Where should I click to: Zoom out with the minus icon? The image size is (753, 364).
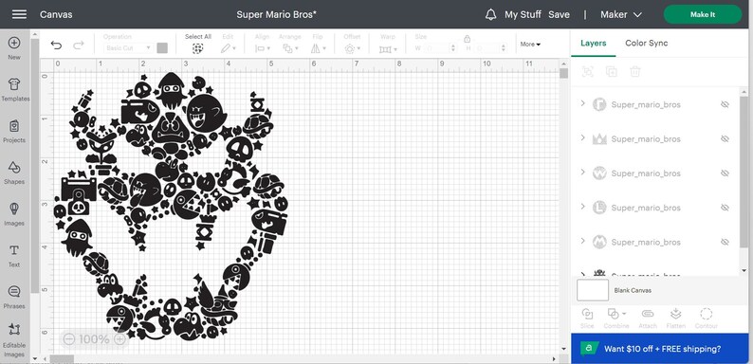click(69, 339)
